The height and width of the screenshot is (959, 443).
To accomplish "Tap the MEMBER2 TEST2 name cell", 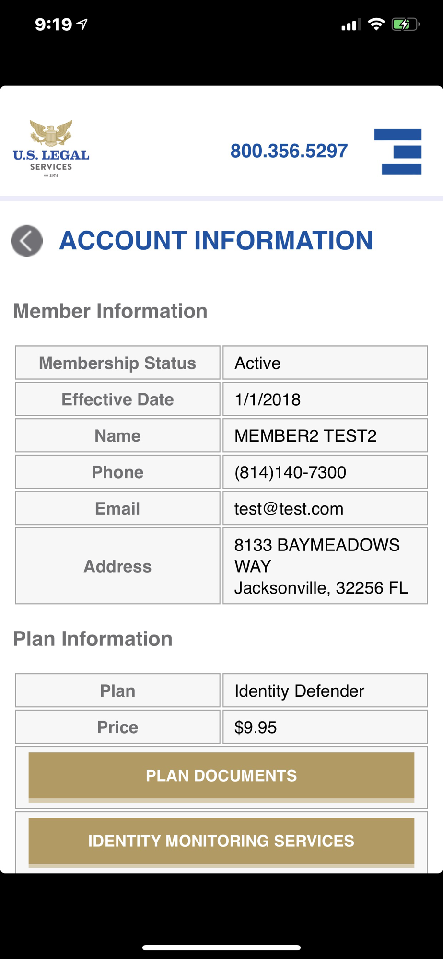I will [x=325, y=435].
